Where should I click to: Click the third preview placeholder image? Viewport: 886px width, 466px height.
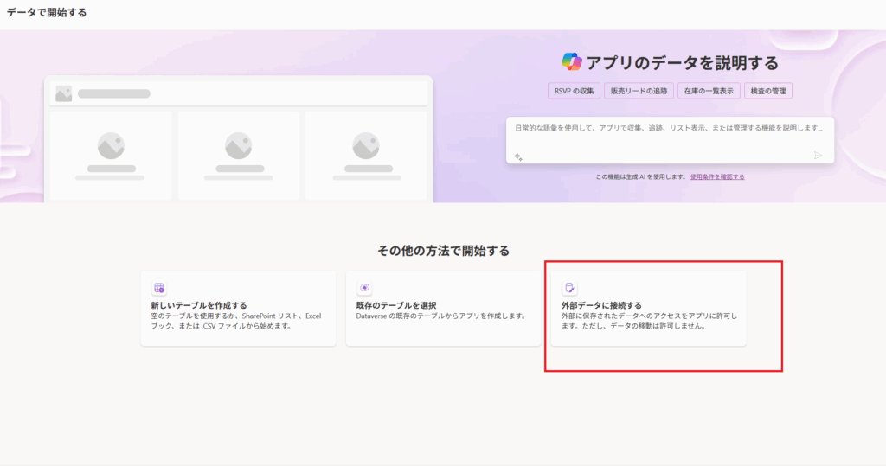click(x=367, y=144)
